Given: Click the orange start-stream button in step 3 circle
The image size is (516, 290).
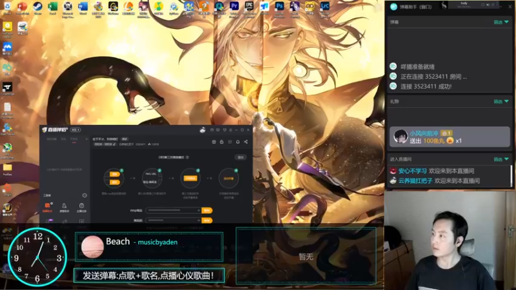Looking at the screenshot, I should [190, 179].
